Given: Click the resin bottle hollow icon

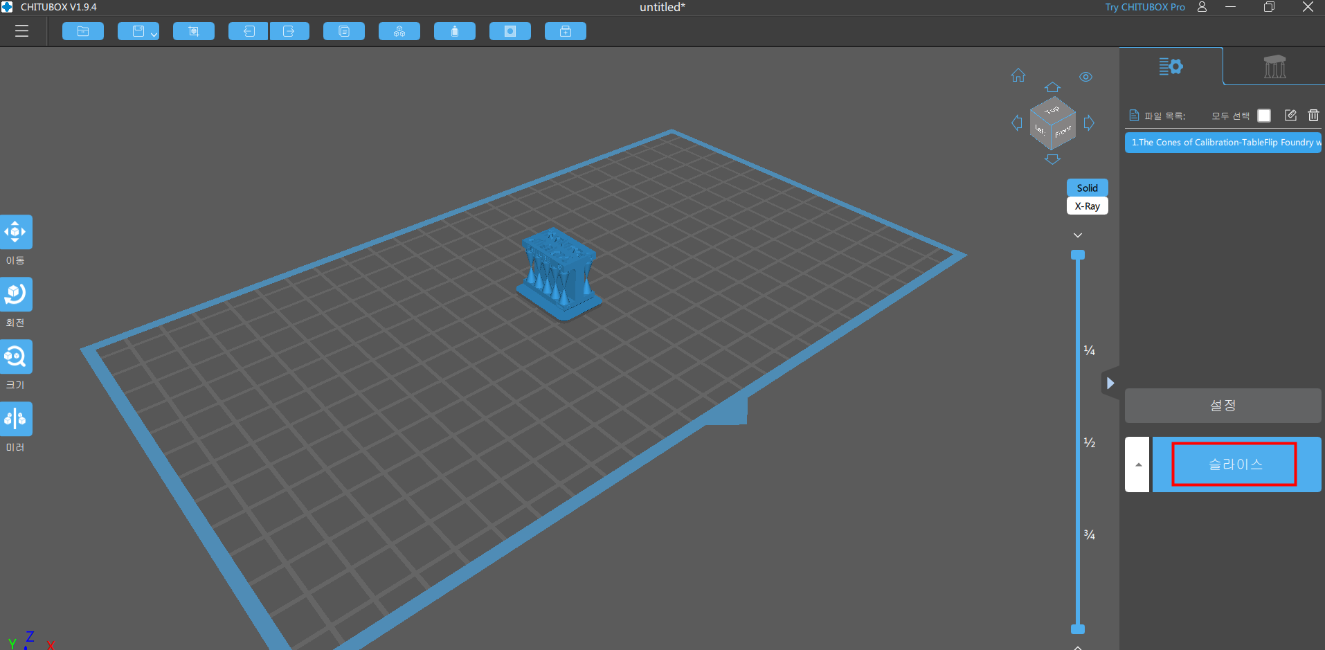Looking at the screenshot, I should (455, 31).
